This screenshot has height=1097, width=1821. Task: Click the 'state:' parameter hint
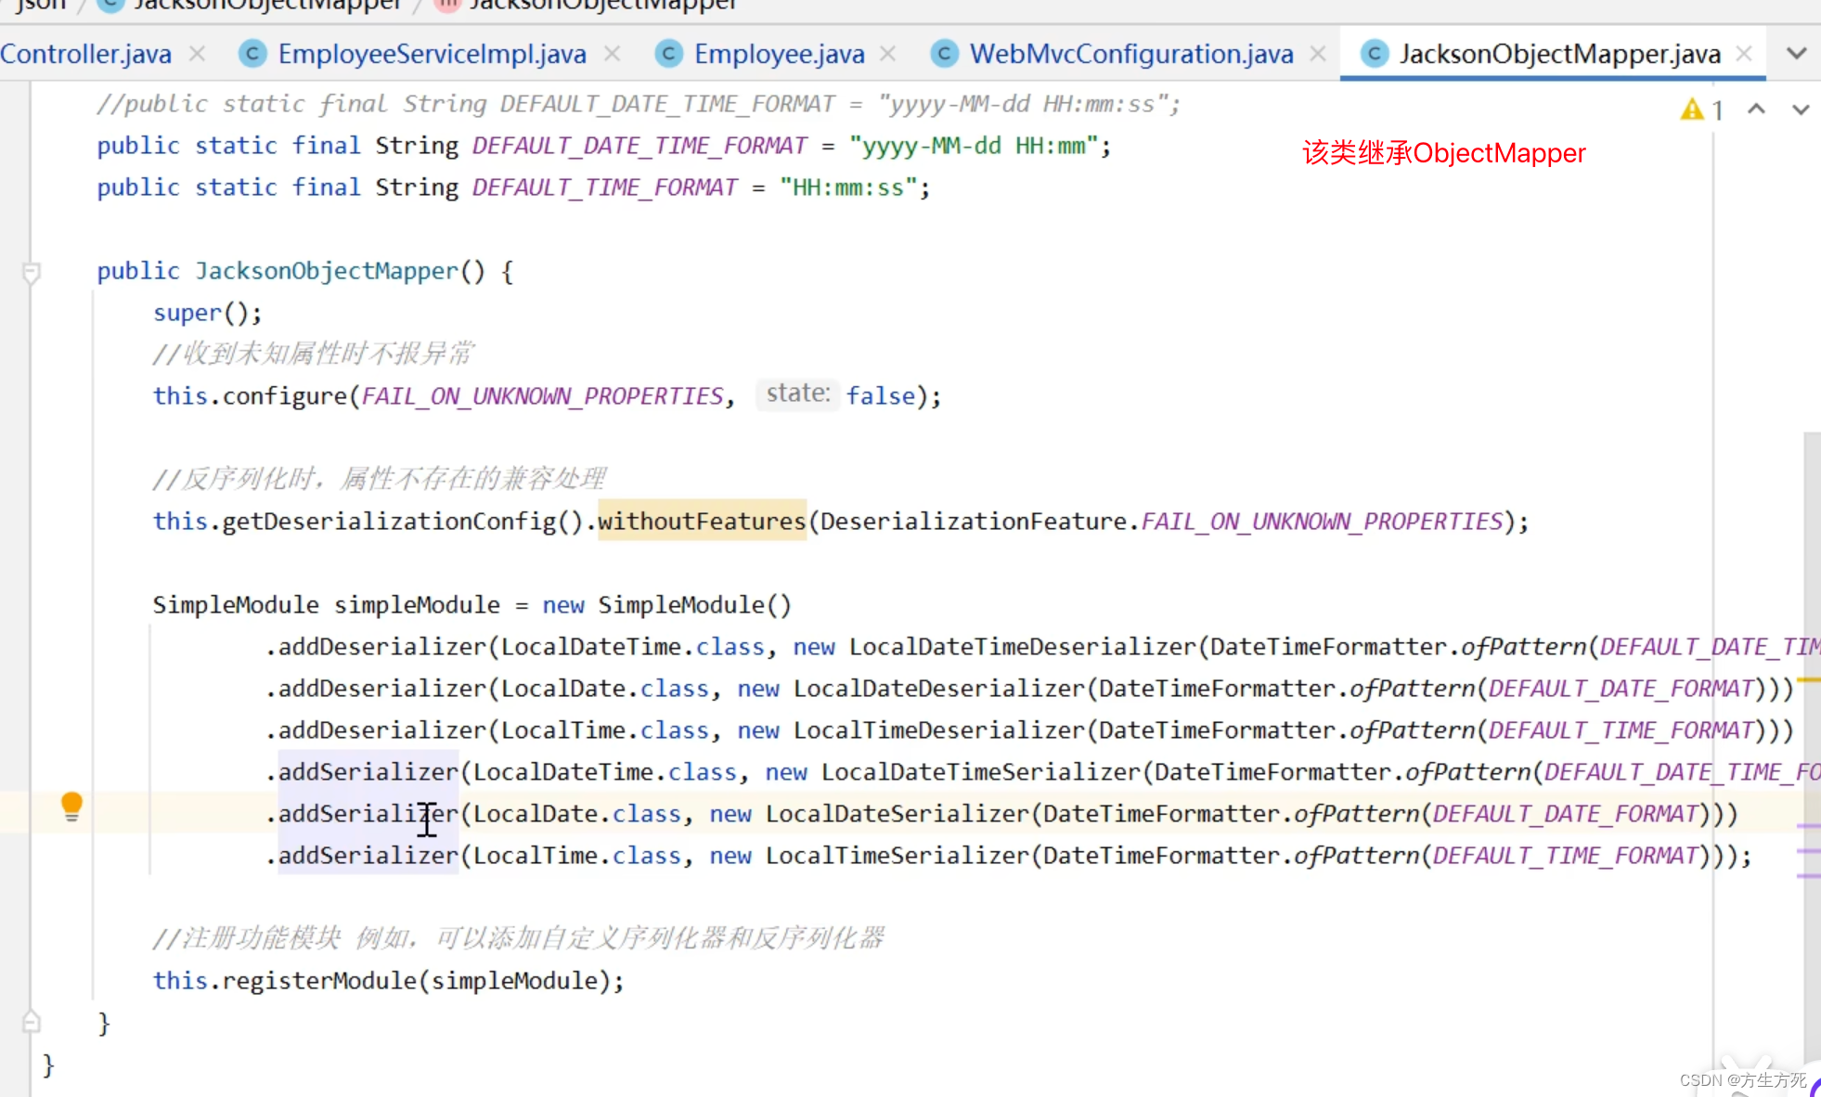point(797,394)
